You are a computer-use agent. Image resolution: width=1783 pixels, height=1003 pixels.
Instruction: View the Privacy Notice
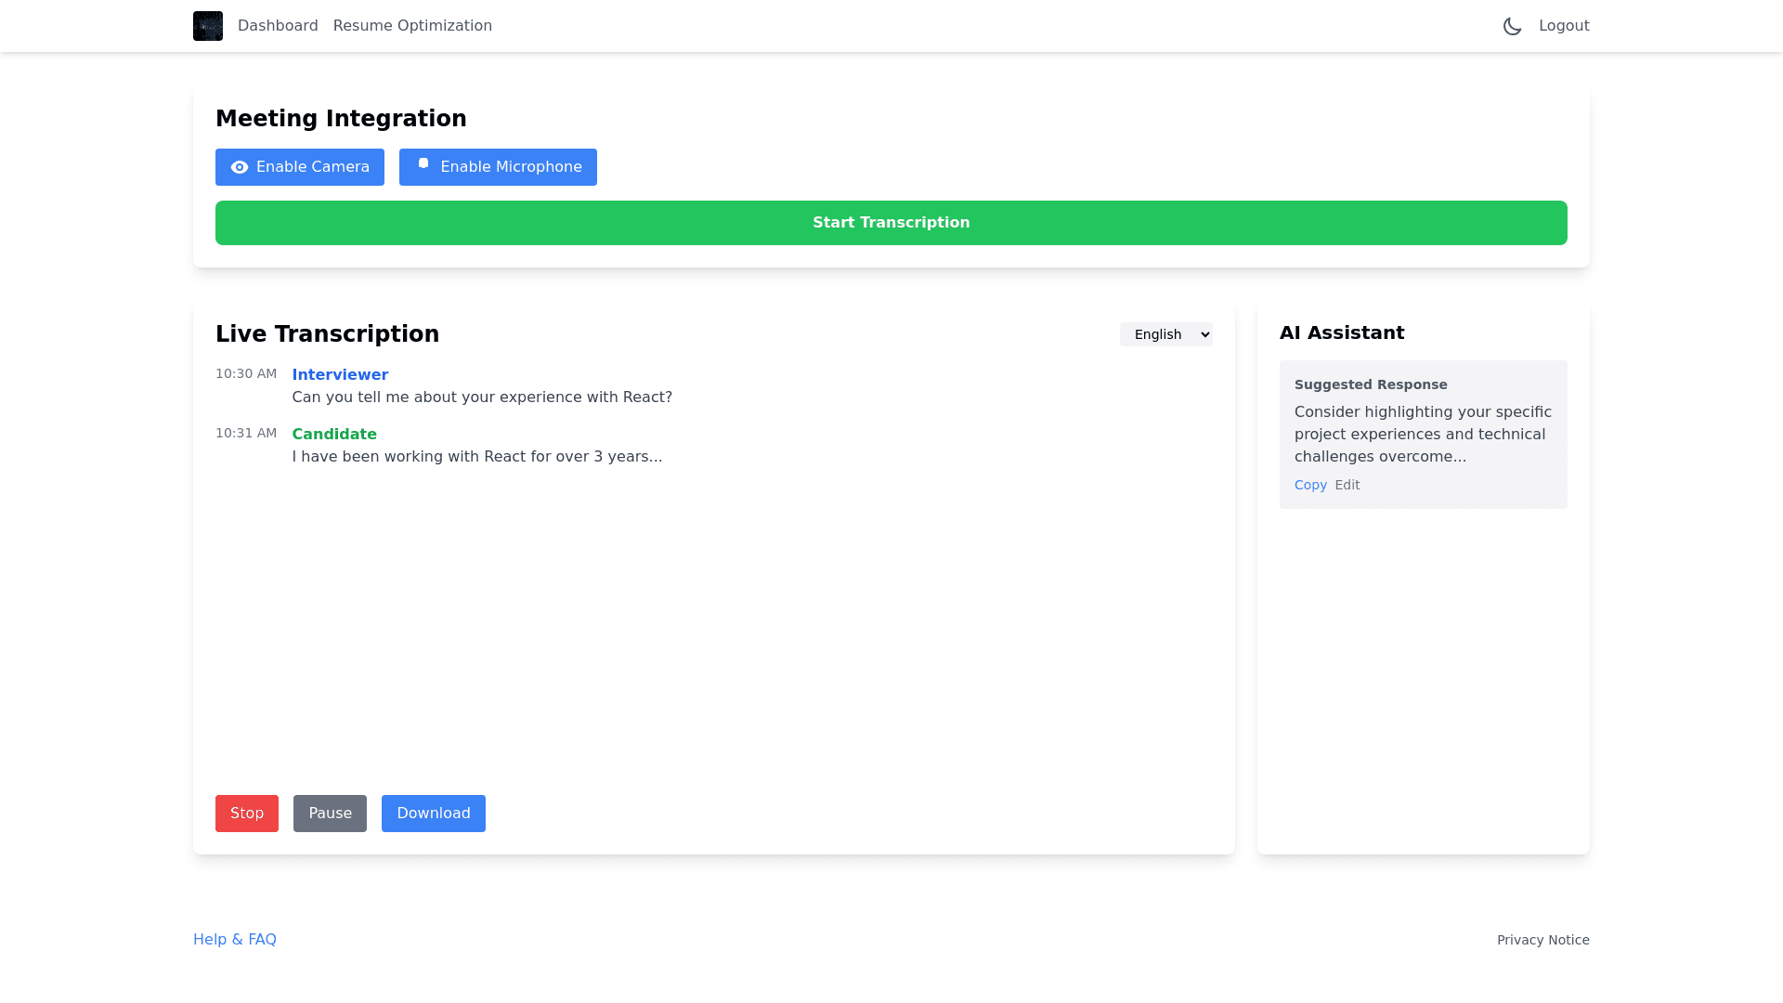[x=1542, y=940]
